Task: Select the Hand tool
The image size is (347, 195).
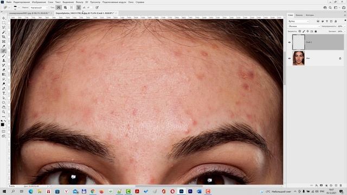Action: [4, 107]
